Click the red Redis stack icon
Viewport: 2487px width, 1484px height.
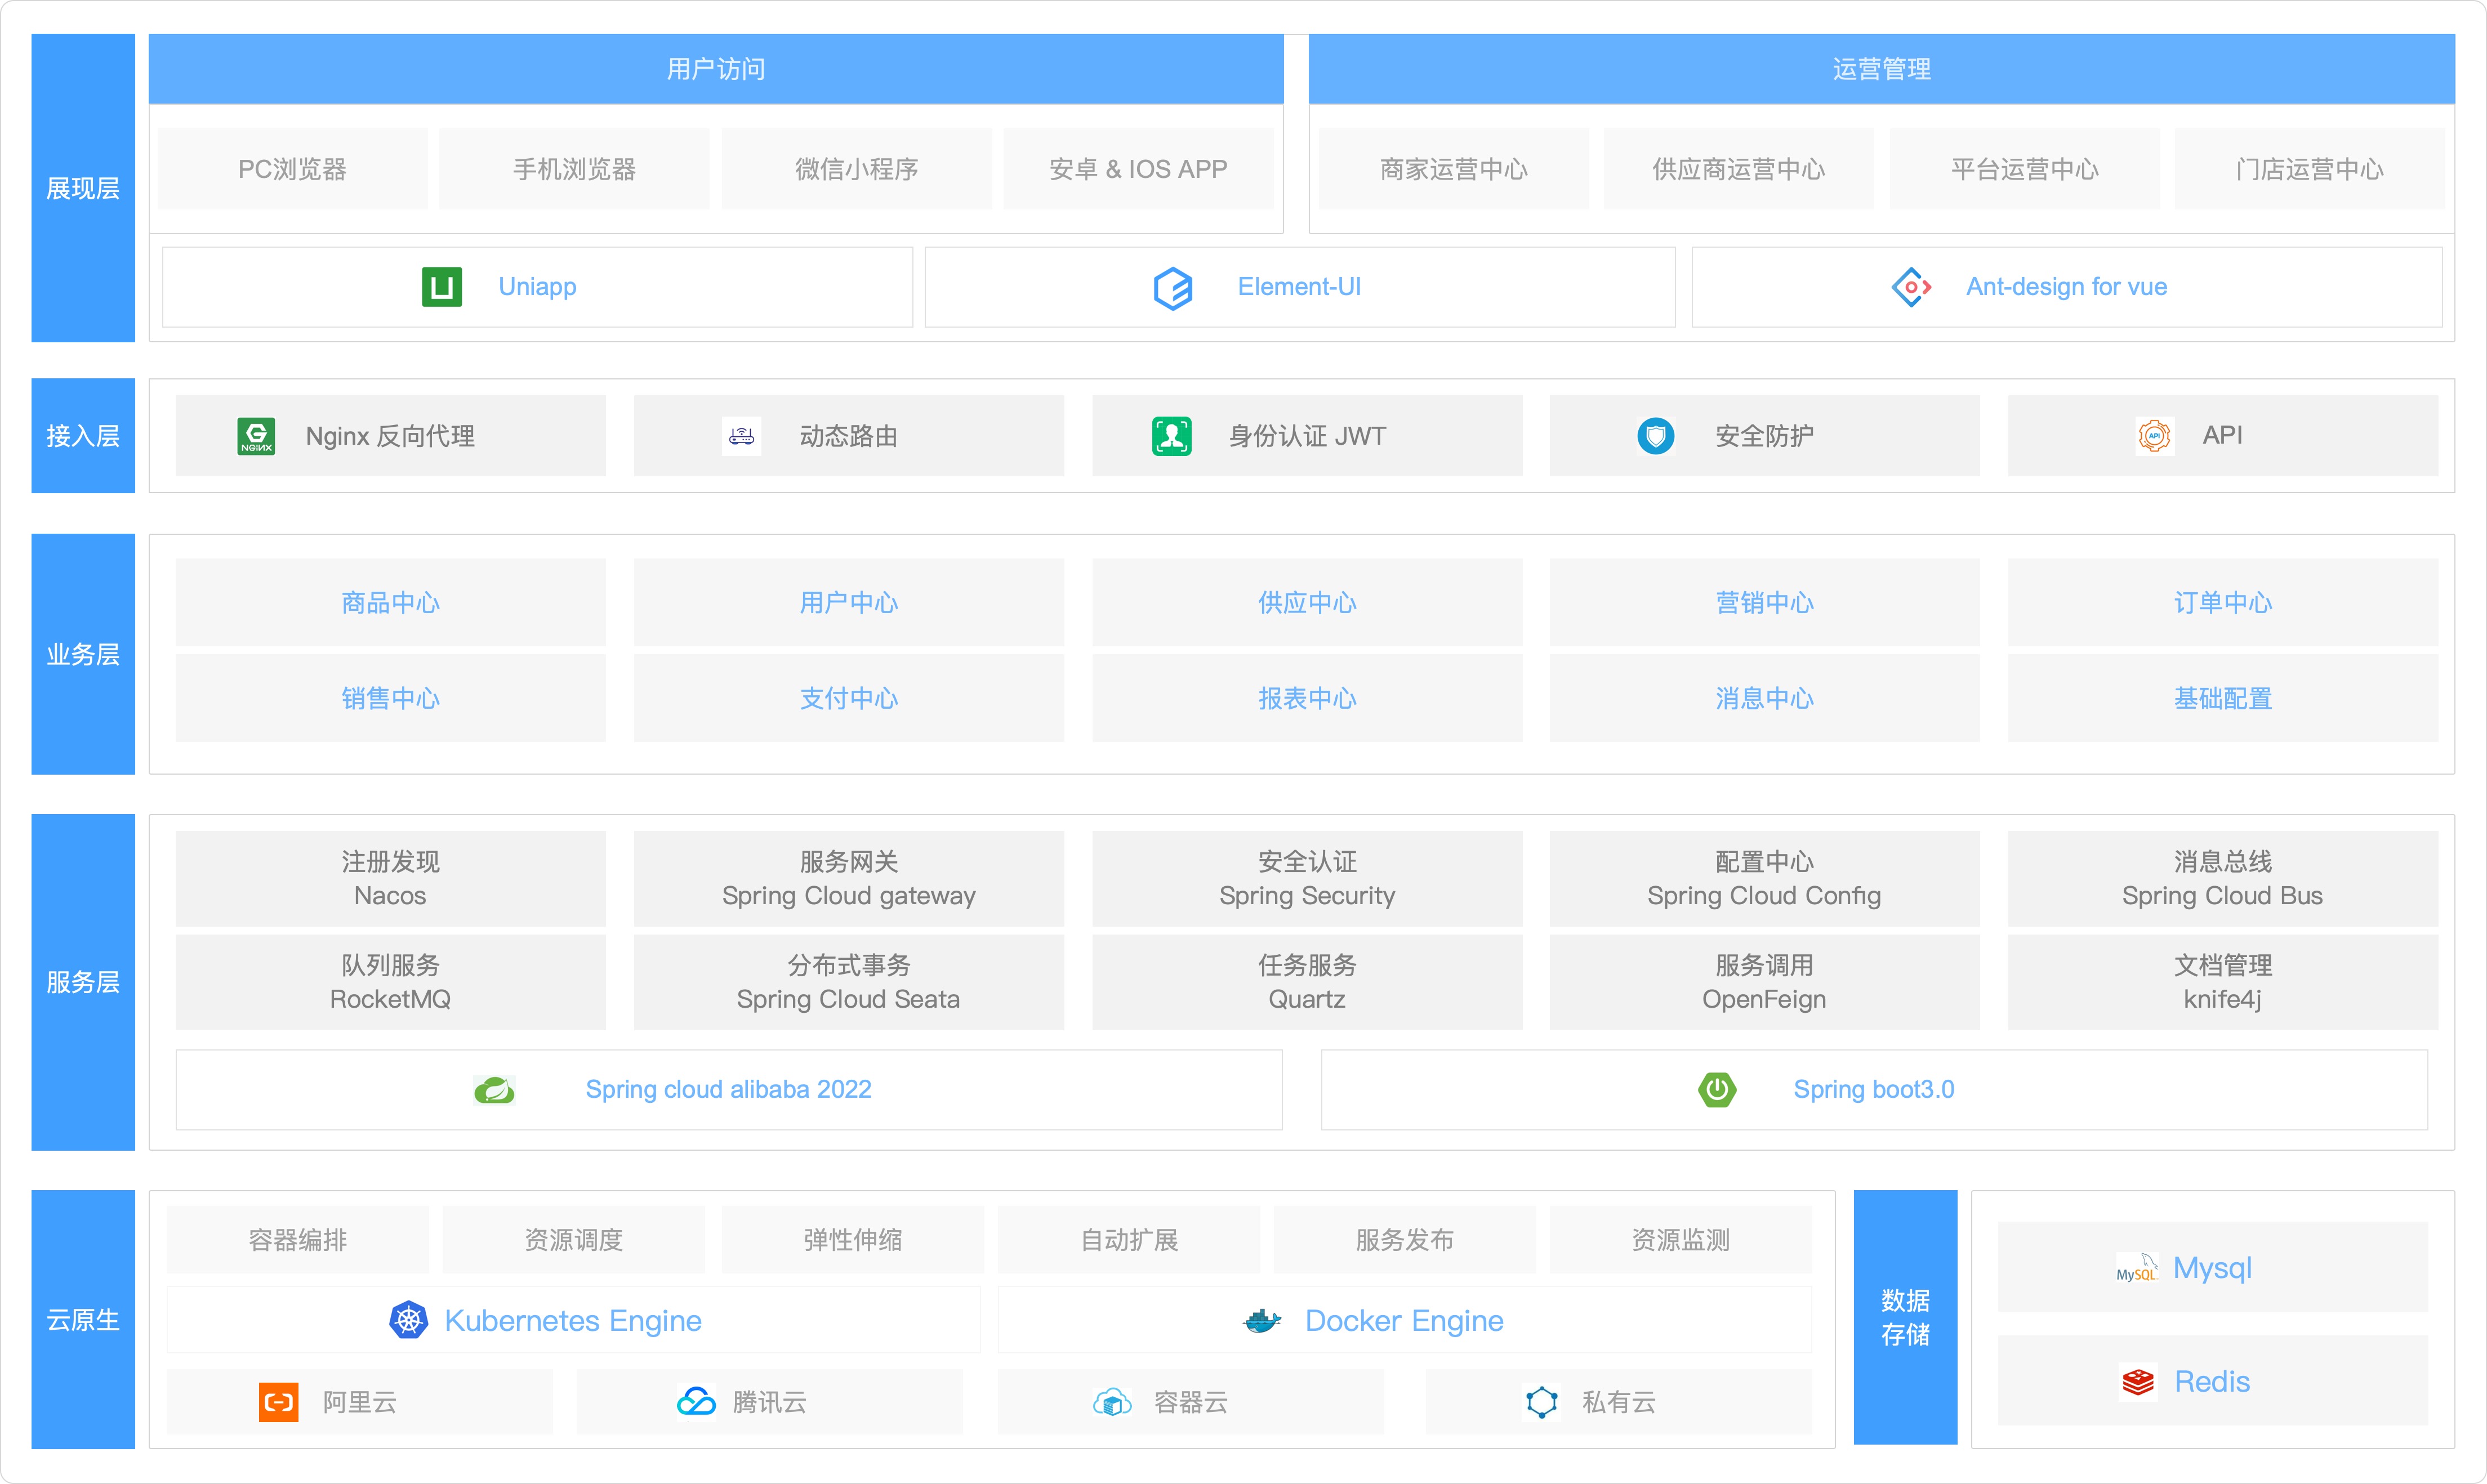coord(2138,1382)
